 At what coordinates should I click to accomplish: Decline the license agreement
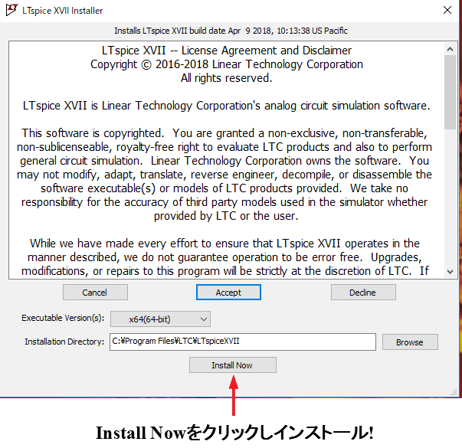363,293
